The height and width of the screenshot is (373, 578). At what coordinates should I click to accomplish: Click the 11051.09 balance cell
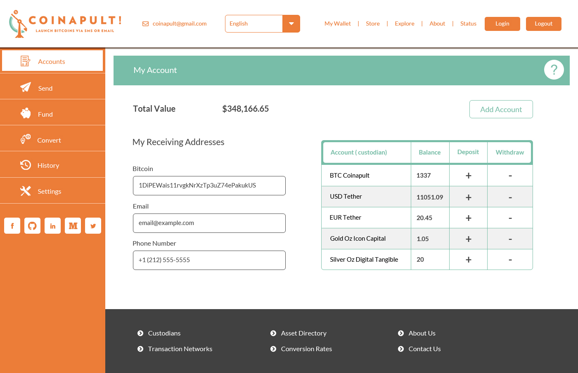[430, 197]
